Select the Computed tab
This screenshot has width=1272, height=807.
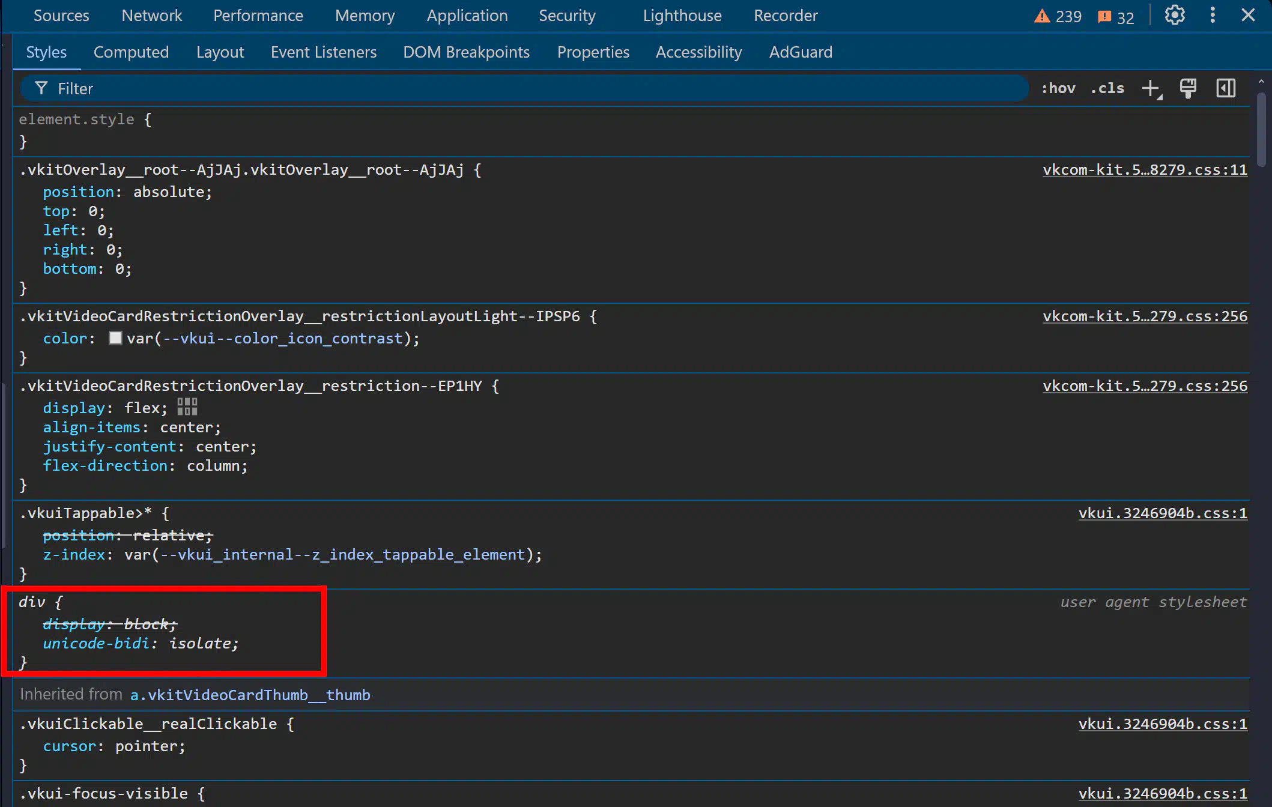[131, 52]
